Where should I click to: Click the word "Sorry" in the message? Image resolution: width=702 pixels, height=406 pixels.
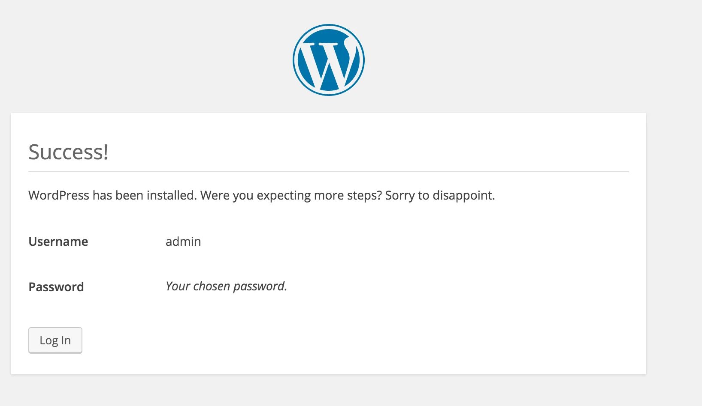400,195
